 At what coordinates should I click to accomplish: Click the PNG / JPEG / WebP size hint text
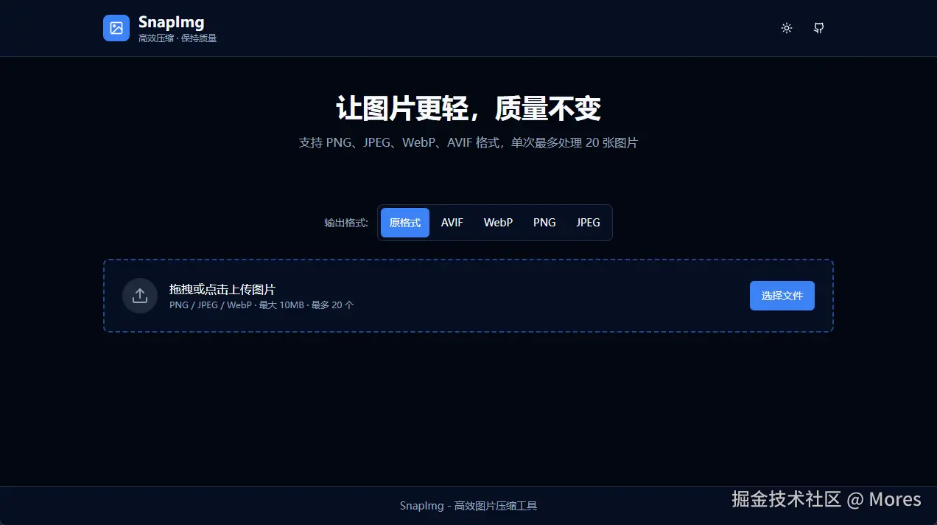262,305
